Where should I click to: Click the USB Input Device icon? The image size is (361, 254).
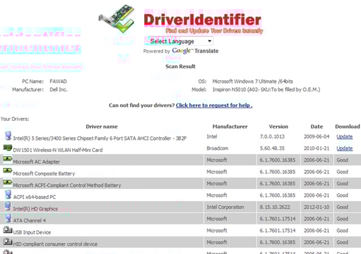7,230
